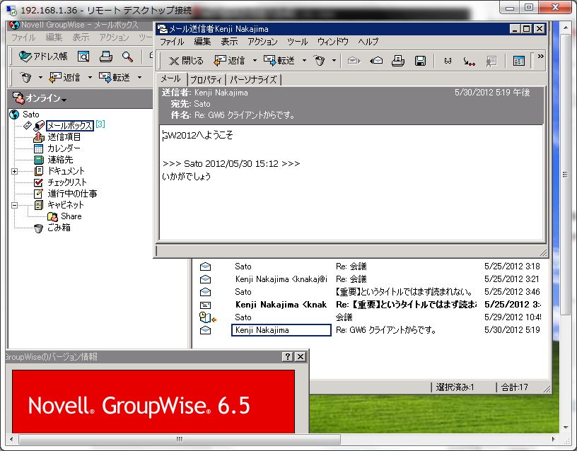Viewport: 577px width, 451px height.
Task: Click the 転送 forward button in the mail window toolbar
Action: 279,61
